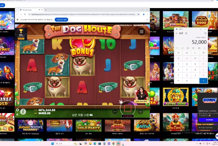Show hidden system tray icons
The width and height of the screenshot is (218, 146).
click(x=197, y=143)
